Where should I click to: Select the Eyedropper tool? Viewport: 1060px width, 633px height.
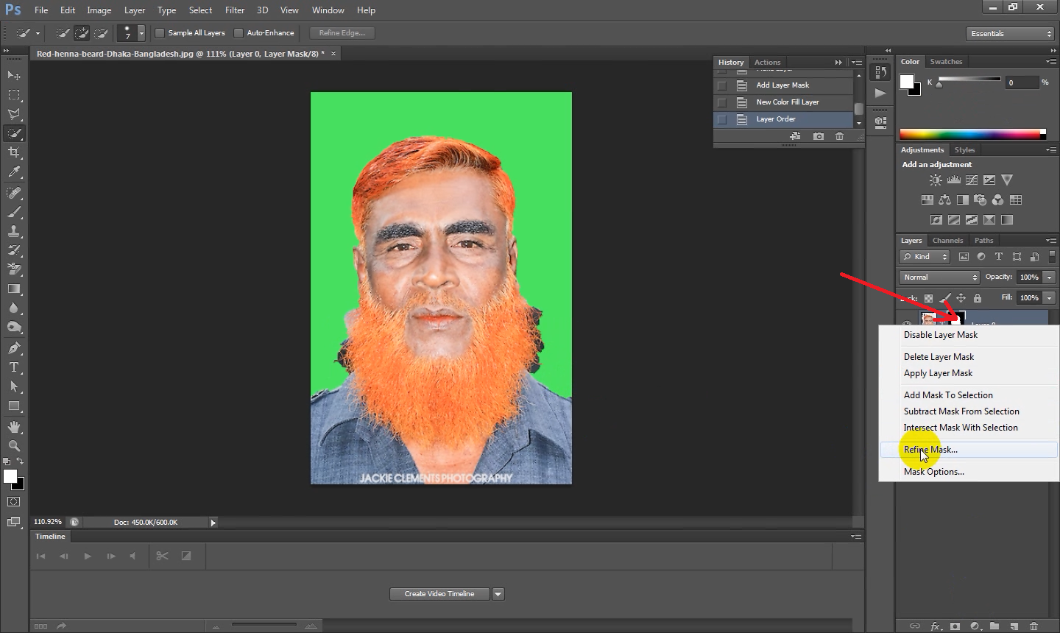coord(14,172)
